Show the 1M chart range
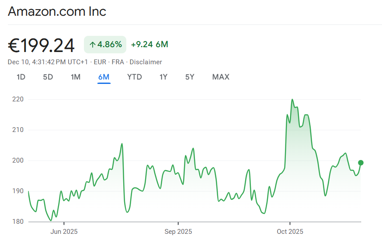This screenshot has height=243, width=382. coord(76,77)
